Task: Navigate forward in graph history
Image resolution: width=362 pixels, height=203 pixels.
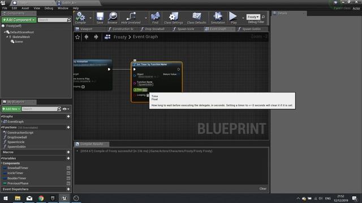Action: tap(96, 37)
